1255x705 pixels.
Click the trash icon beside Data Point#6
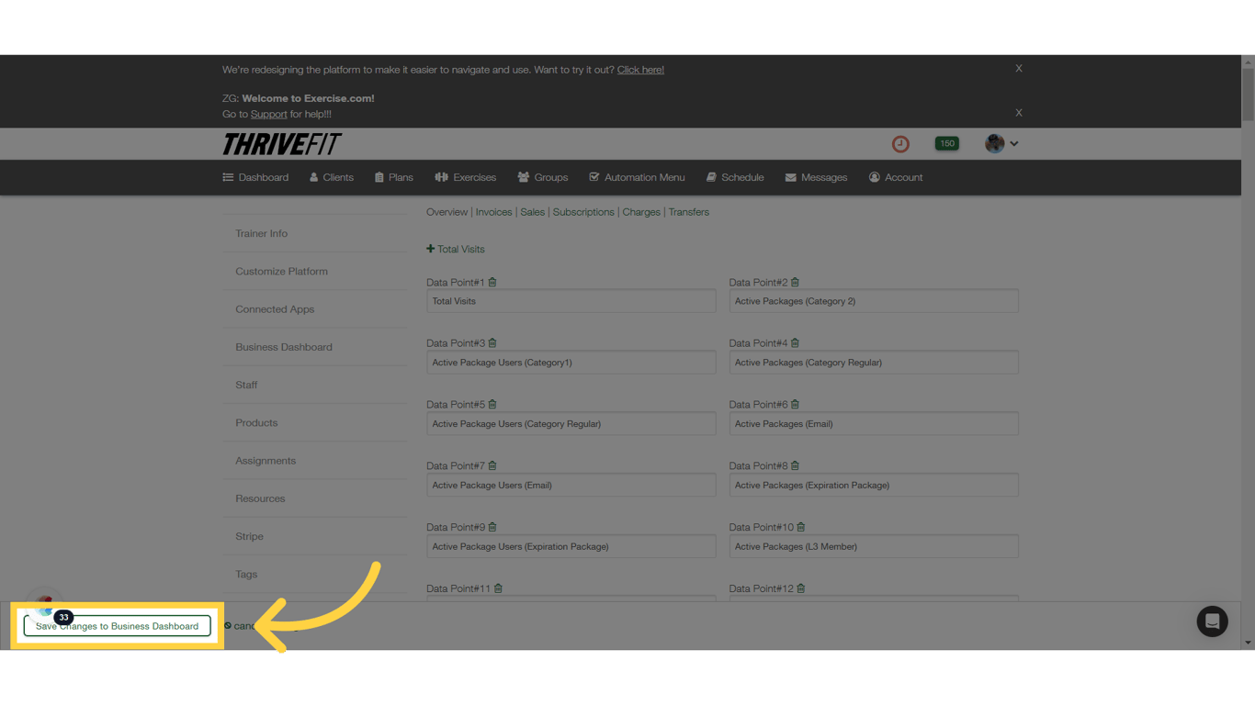pos(796,404)
